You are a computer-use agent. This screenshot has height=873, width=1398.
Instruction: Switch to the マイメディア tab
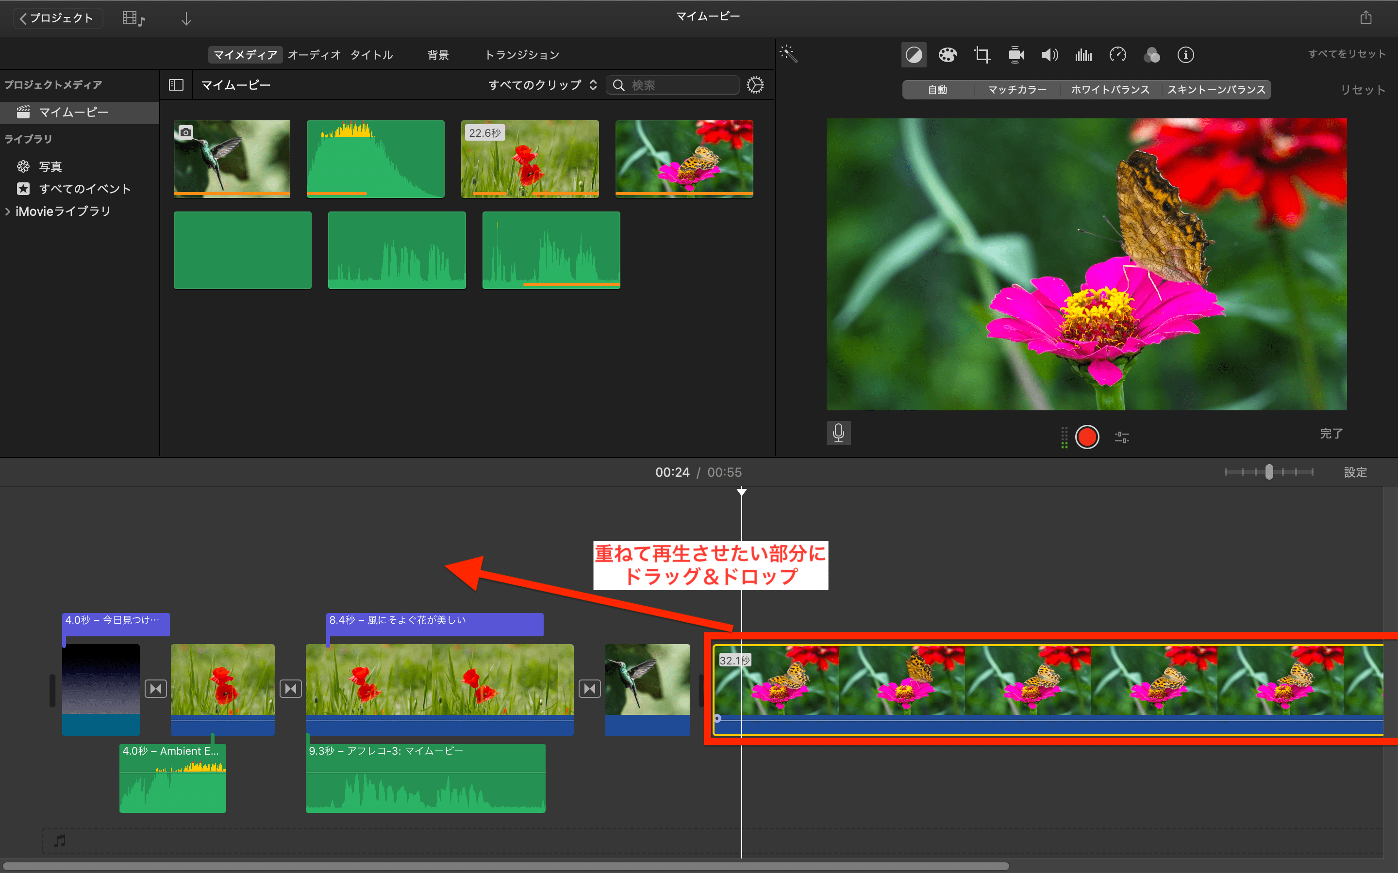pos(245,55)
